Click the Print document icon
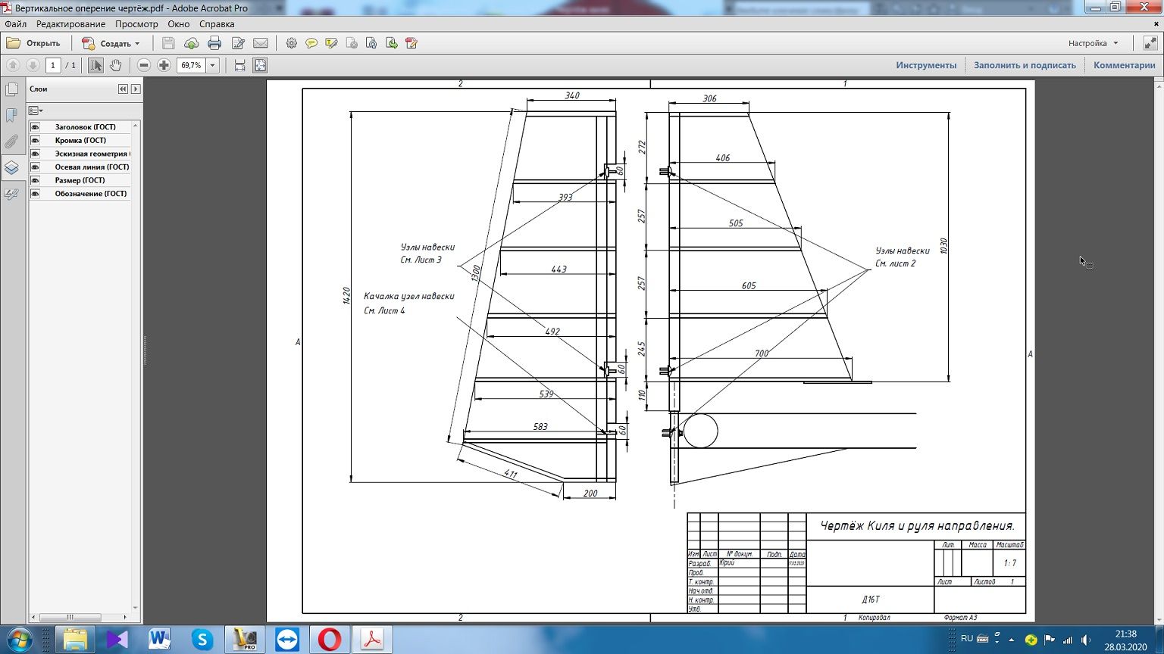This screenshot has width=1164, height=654. click(214, 43)
